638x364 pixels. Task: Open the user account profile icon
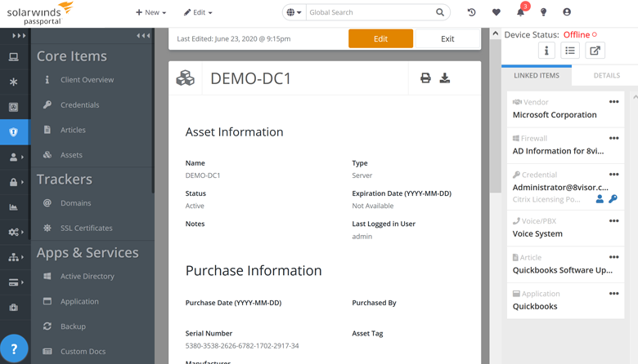(x=567, y=12)
